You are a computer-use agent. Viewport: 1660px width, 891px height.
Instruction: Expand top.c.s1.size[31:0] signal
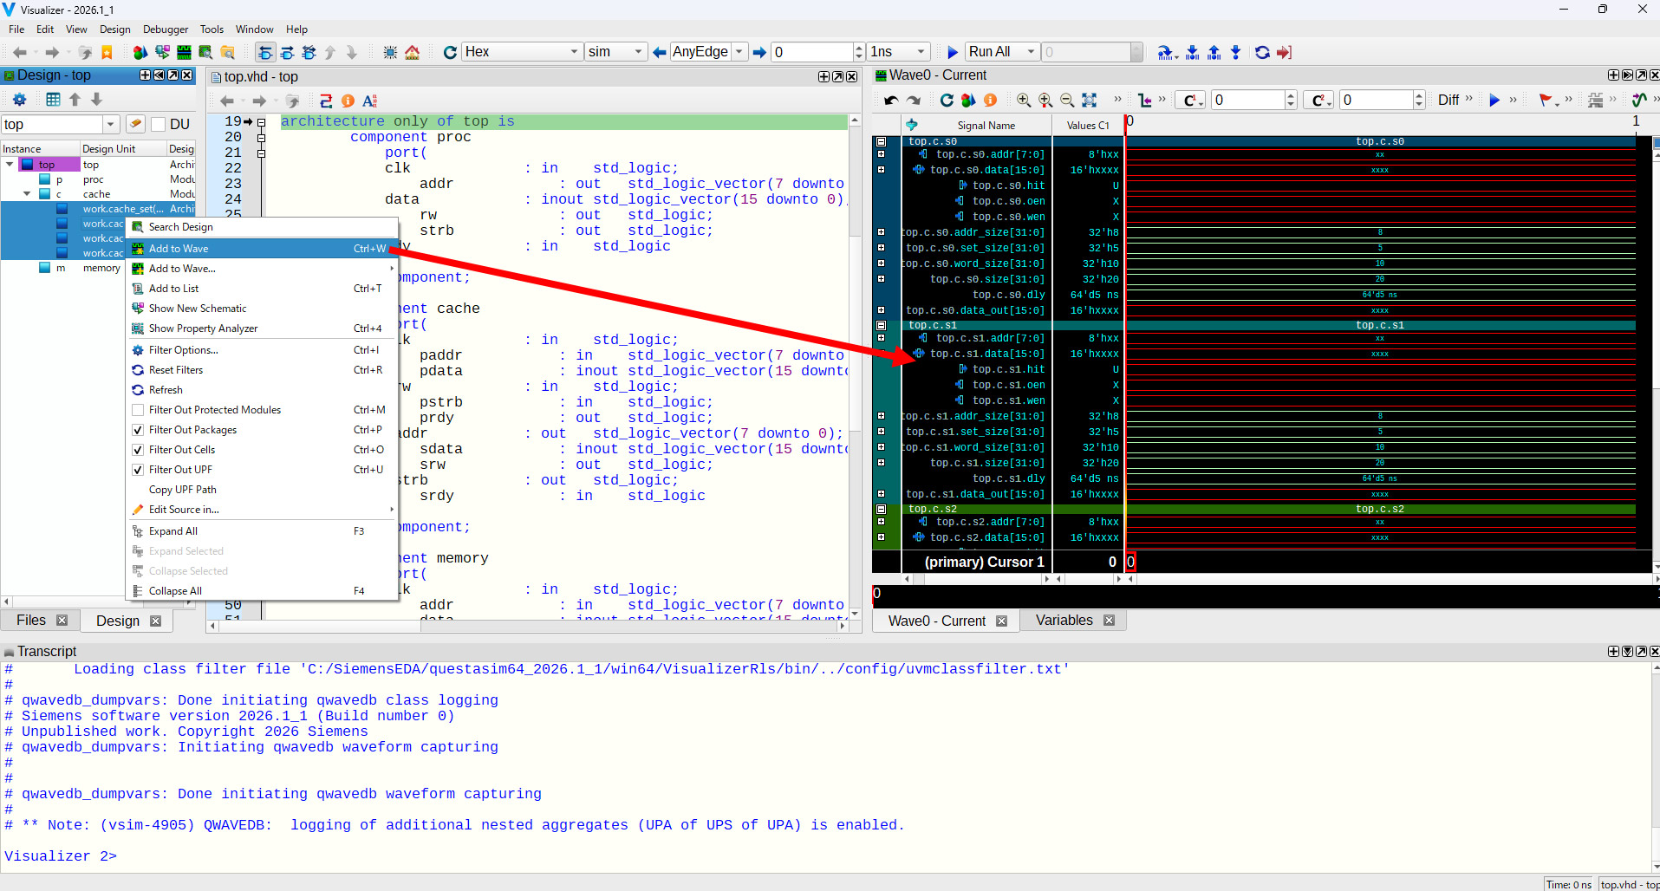coord(881,463)
